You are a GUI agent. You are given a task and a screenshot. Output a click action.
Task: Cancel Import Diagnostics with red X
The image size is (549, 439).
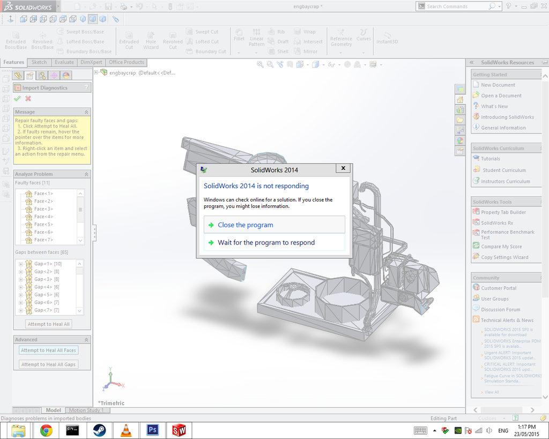click(28, 99)
